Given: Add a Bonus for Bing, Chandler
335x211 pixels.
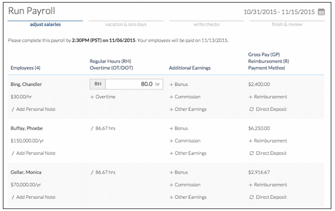Looking at the screenshot, I should coord(179,84).
